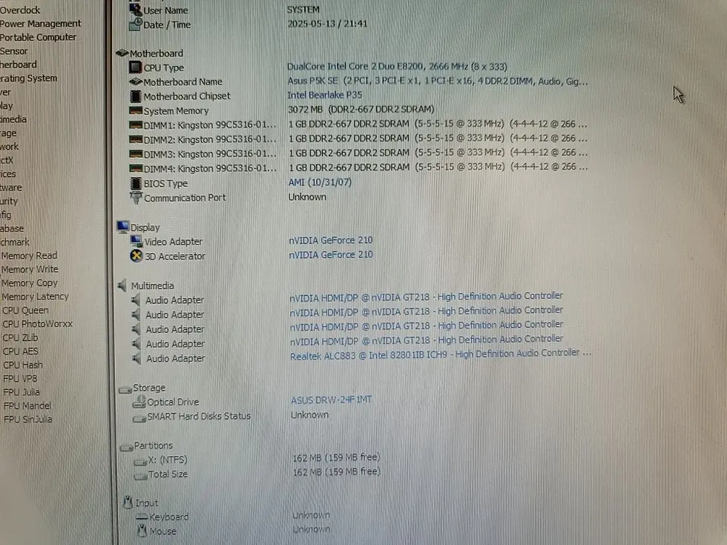Open the Realtek ALC883 audio controller link

point(441,354)
